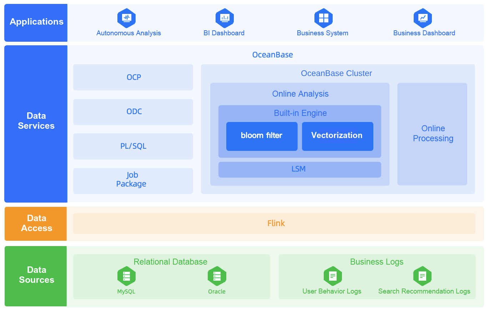Click the Online Processing box
This screenshot has height=311, width=489.
pyautogui.click(x=432, y=134)
